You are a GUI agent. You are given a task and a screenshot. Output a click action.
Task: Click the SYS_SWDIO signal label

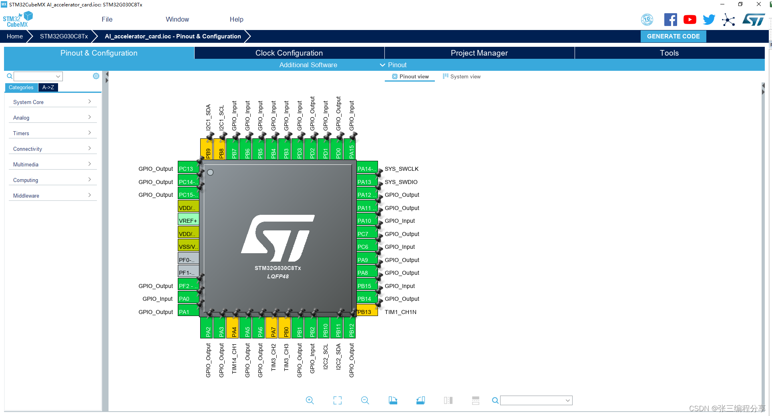point(401,182)
